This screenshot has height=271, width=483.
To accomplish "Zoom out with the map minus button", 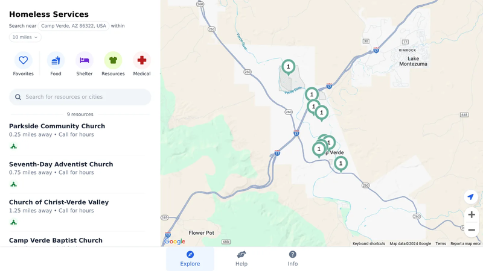I will coord(472,230).
